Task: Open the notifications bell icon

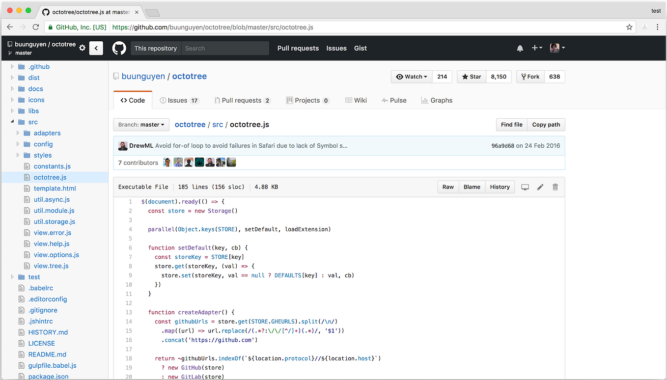Action: coord(520,48)
